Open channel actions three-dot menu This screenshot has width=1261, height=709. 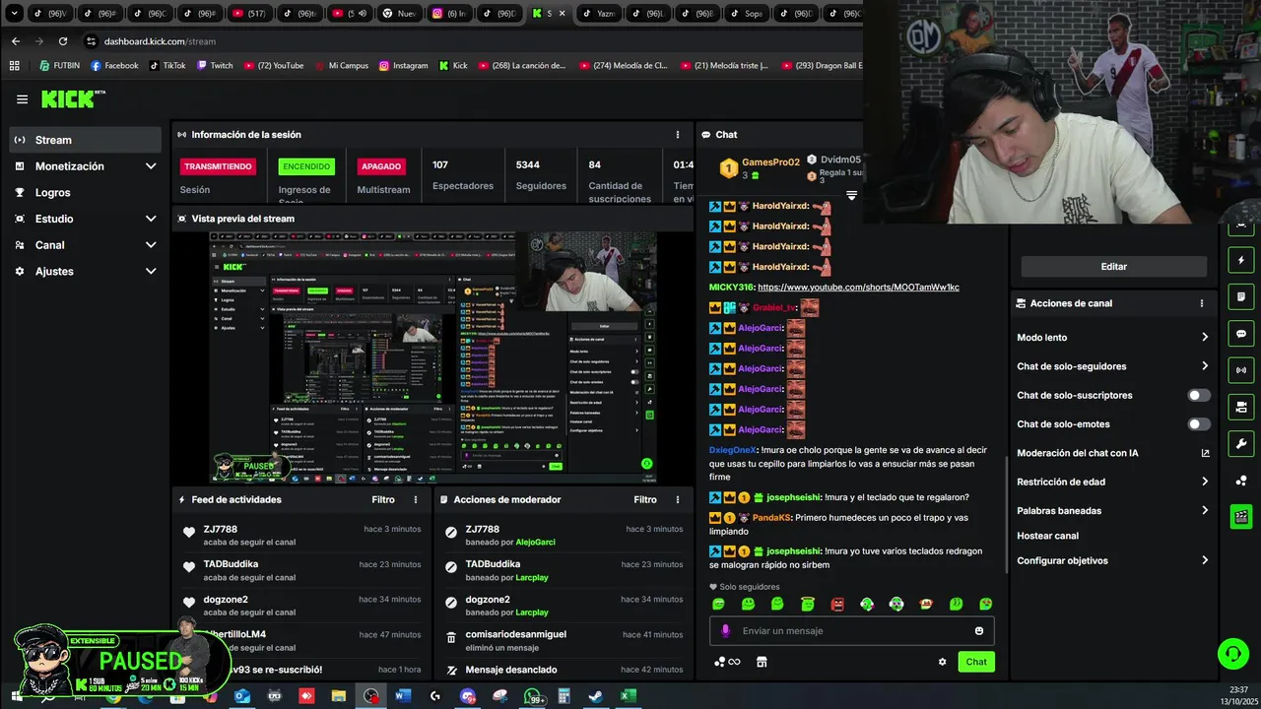pyautogui.click(x=1201, y=303)
